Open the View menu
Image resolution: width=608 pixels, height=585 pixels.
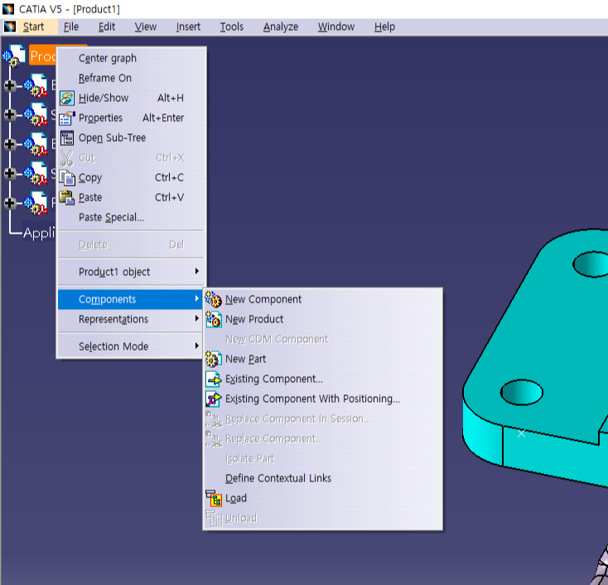coord(146,27)
